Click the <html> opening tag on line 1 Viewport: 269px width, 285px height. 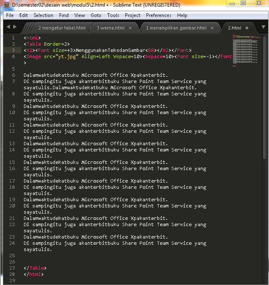(x=32, y=38)
